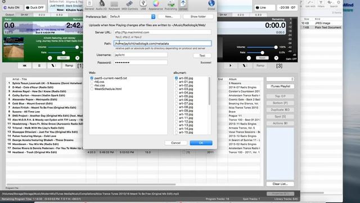Click into the Path field
Screen dimensions: 360x203
(163, 43)
